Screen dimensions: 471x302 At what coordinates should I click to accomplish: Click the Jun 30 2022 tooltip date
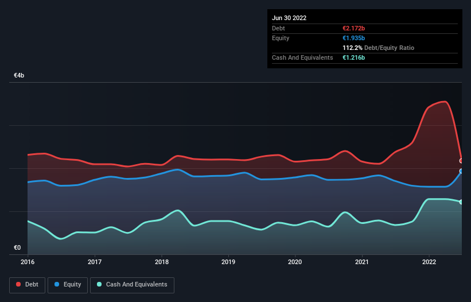click(289, 18)
